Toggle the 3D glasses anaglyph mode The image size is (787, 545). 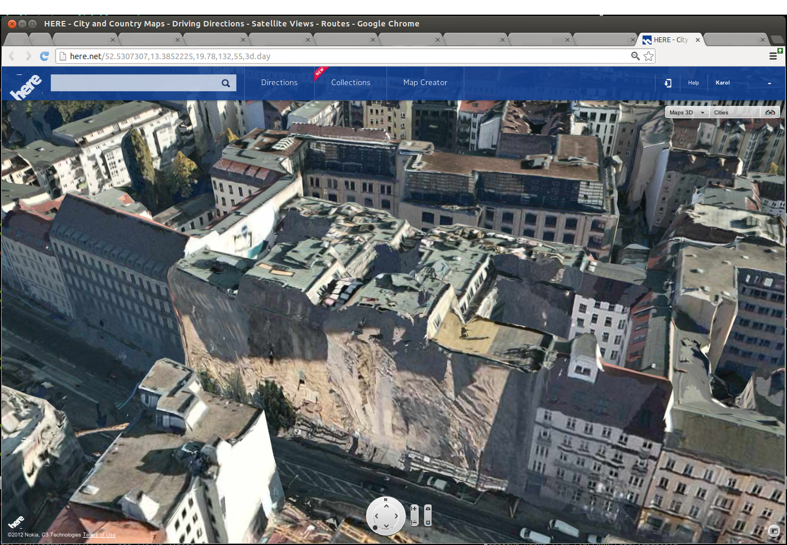(770, 112)
